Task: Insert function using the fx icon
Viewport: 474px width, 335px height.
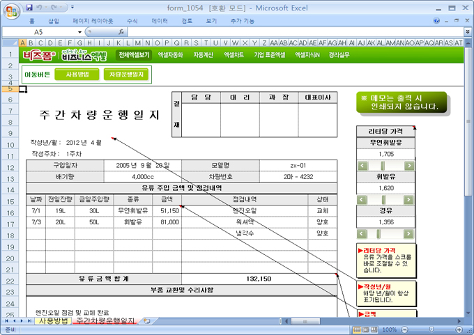Action: point(121,32)
